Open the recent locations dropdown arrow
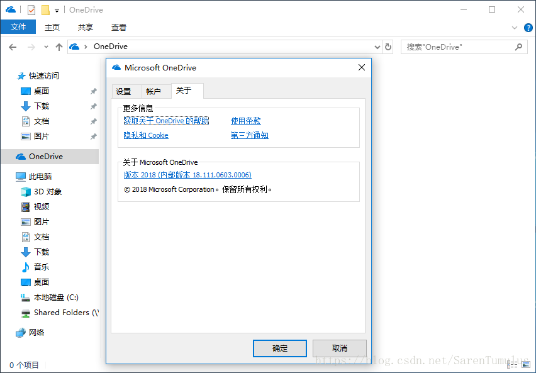Viewport: 536px width, 373px height. (x=46, y=47)
